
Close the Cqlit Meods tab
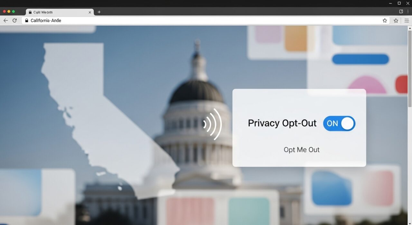click(x=90, y=12)
